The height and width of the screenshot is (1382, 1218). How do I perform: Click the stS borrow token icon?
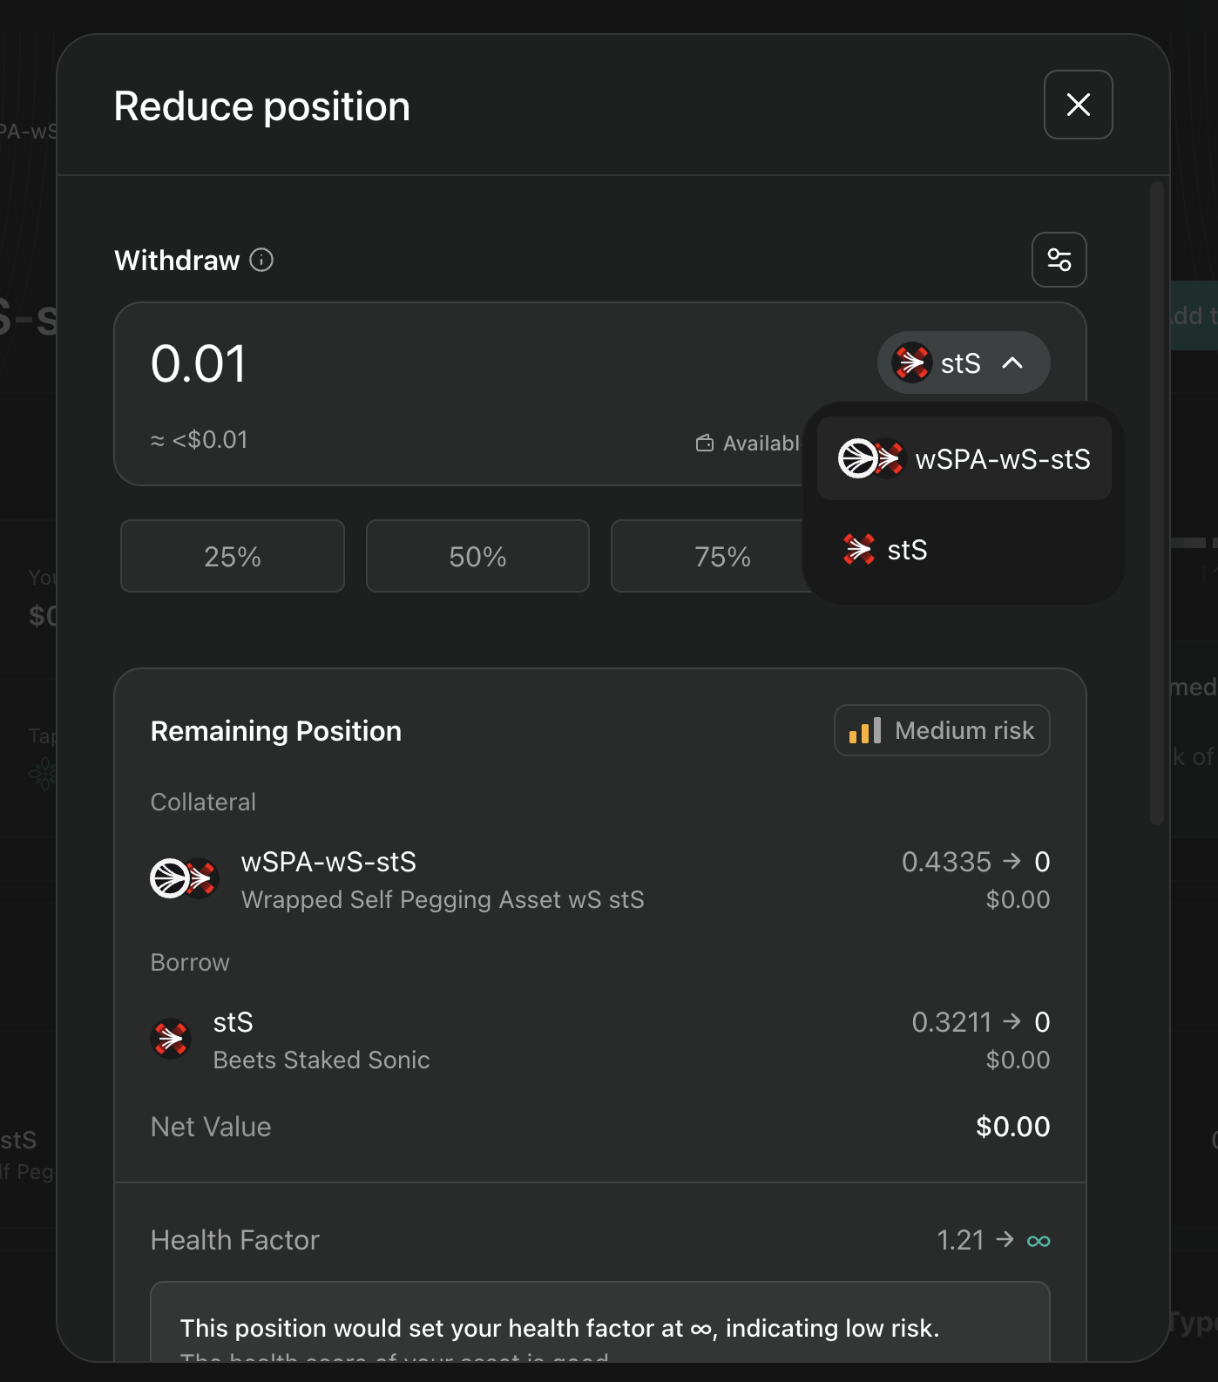pyautogui.click(x=171, y=1039)
